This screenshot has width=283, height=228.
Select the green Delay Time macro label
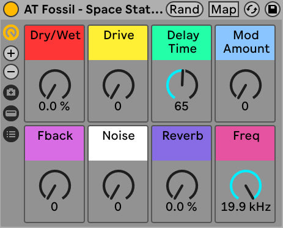tap(182, 43)
